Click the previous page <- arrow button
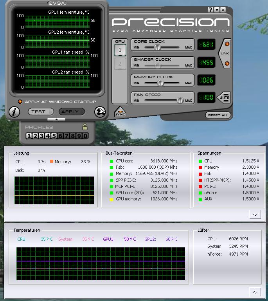This screenshot has height=301, width=268. pyautogui.click(x=255, y=292)
